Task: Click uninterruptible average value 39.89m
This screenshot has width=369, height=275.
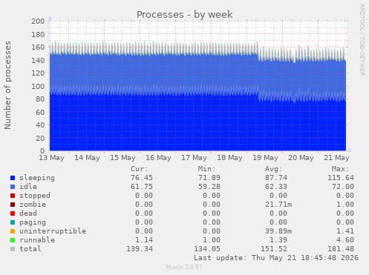Action: click(278, 231)
